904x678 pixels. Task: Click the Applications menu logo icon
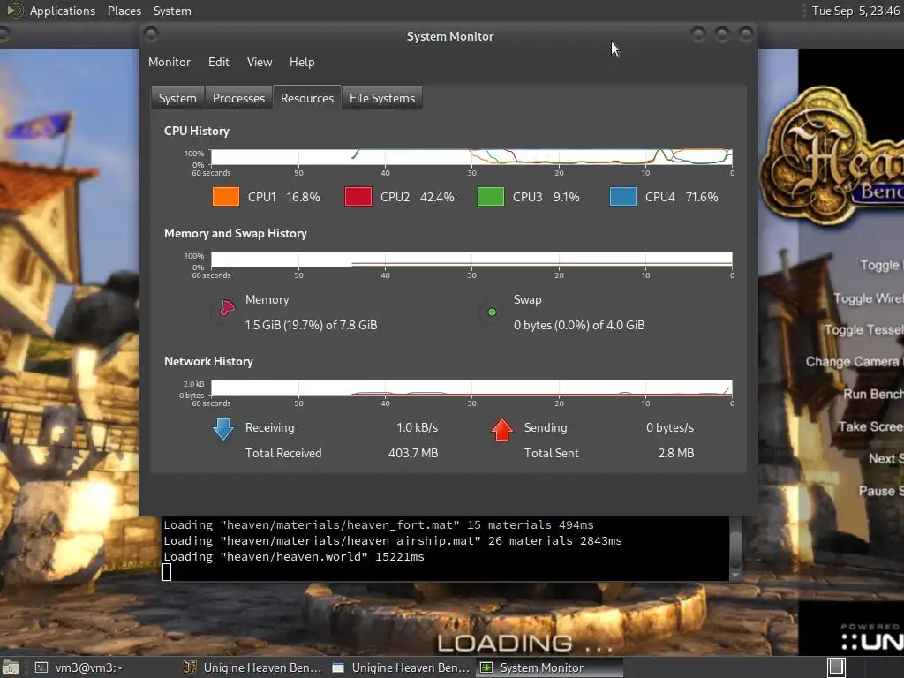click(x=15, y=11)
